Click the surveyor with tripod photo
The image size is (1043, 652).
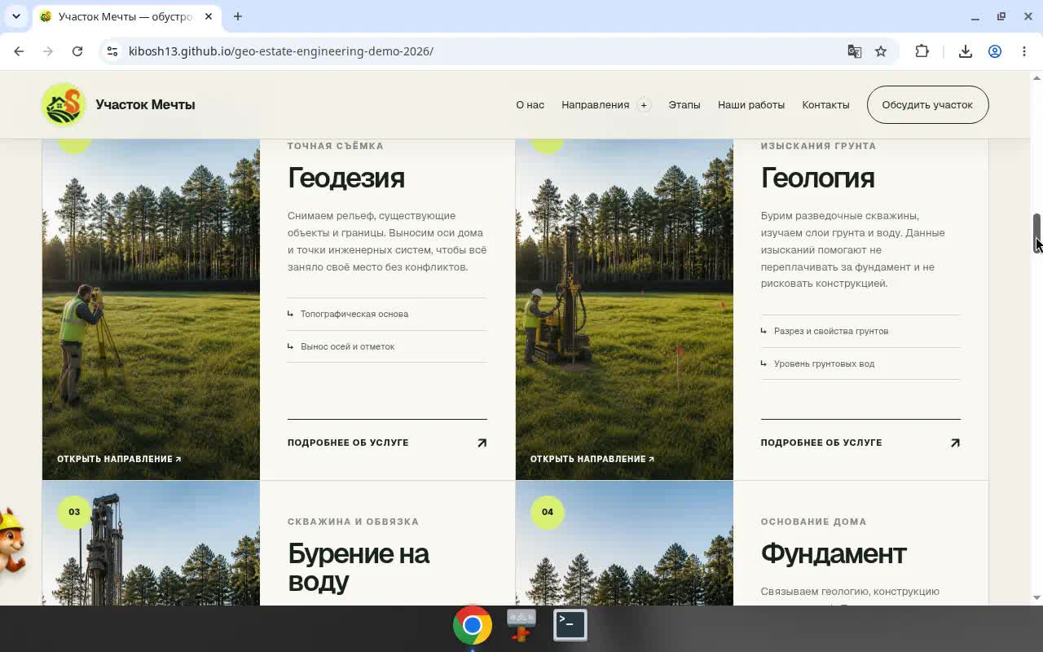coord(151,309)
